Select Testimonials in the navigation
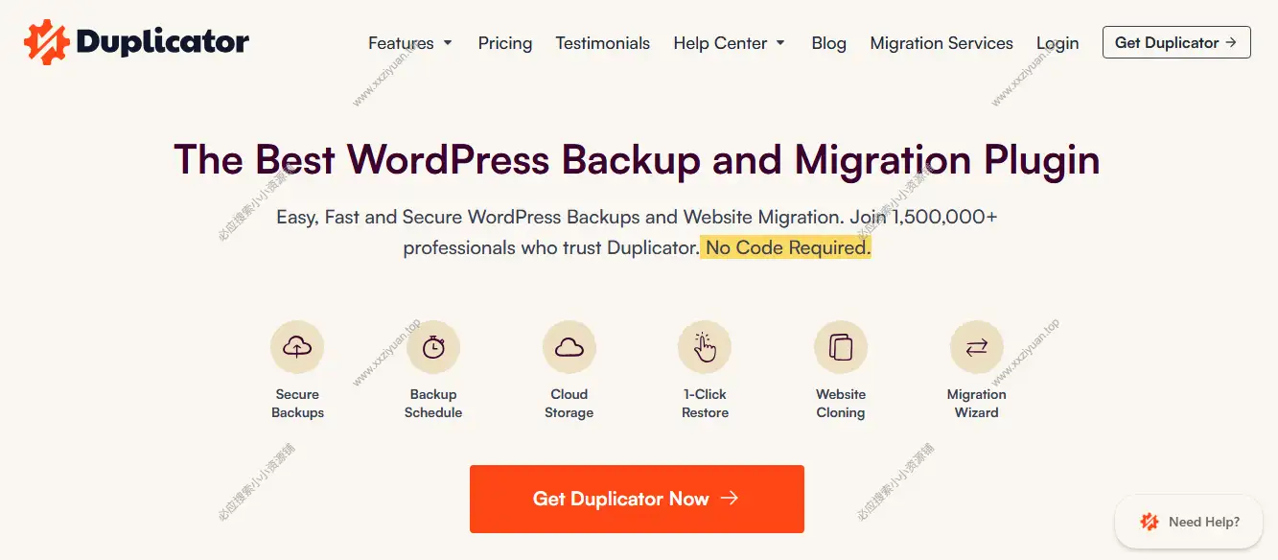This screenshot has width=1278, height=560. (602, 43)
